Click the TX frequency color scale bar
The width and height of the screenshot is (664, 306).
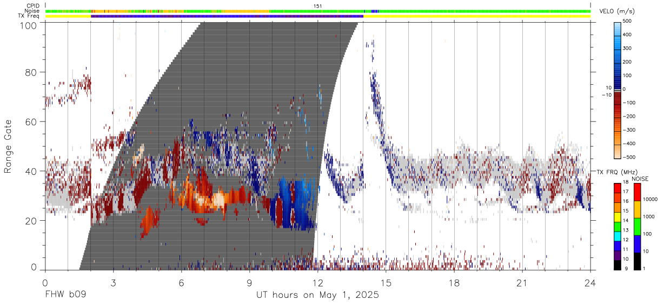[617, 226]
